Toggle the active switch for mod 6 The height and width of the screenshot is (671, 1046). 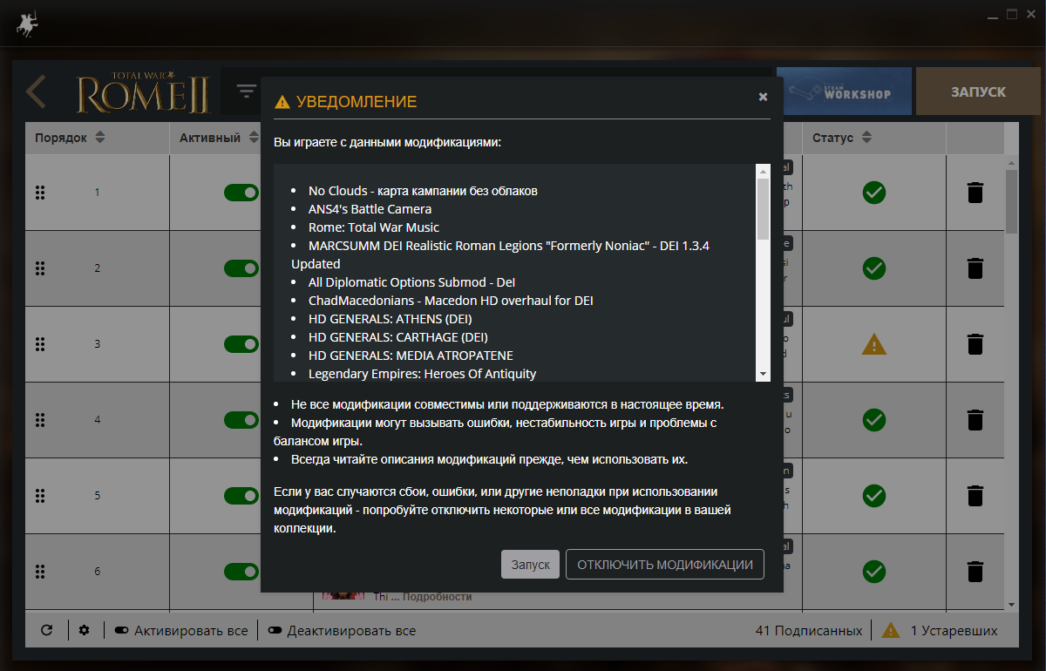click(241, 572)
